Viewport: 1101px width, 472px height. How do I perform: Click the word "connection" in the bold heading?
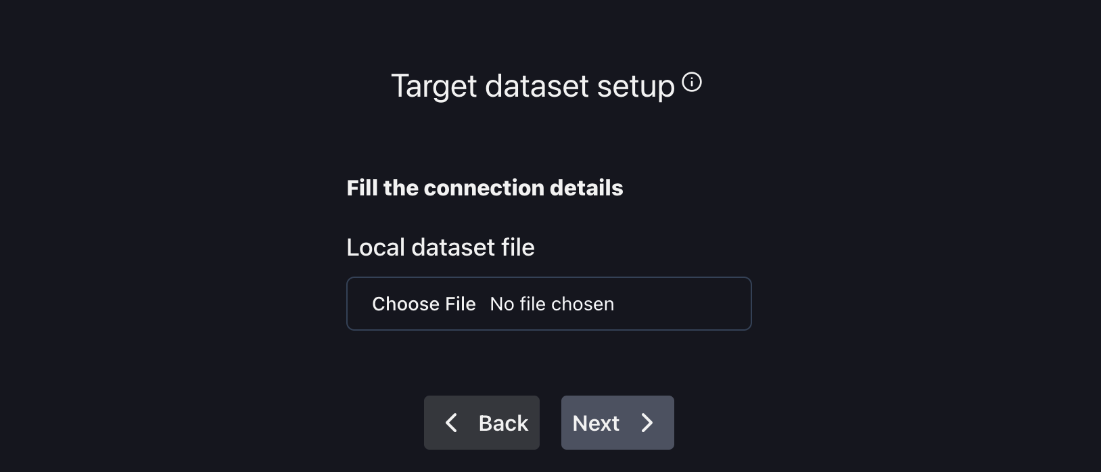click(x=484, y=188)
